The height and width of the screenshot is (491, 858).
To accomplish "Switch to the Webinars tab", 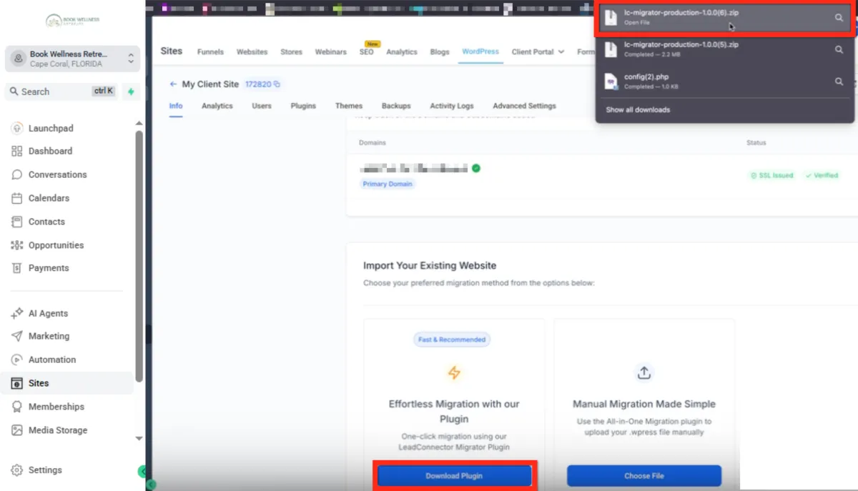I will point(330,52).
